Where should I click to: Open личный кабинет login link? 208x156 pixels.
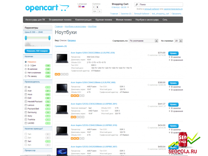152,9
